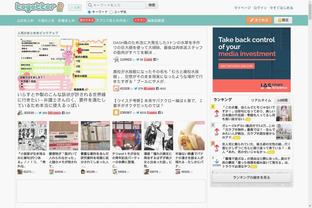The height and width of the screenshot is (208, 312).
Task: Click 今すぐはじめる link
Action: point(281,8)
